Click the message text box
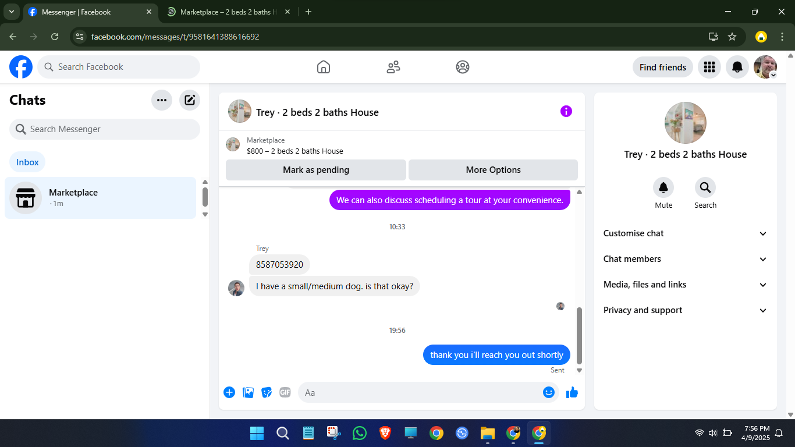 click(428, 392)
